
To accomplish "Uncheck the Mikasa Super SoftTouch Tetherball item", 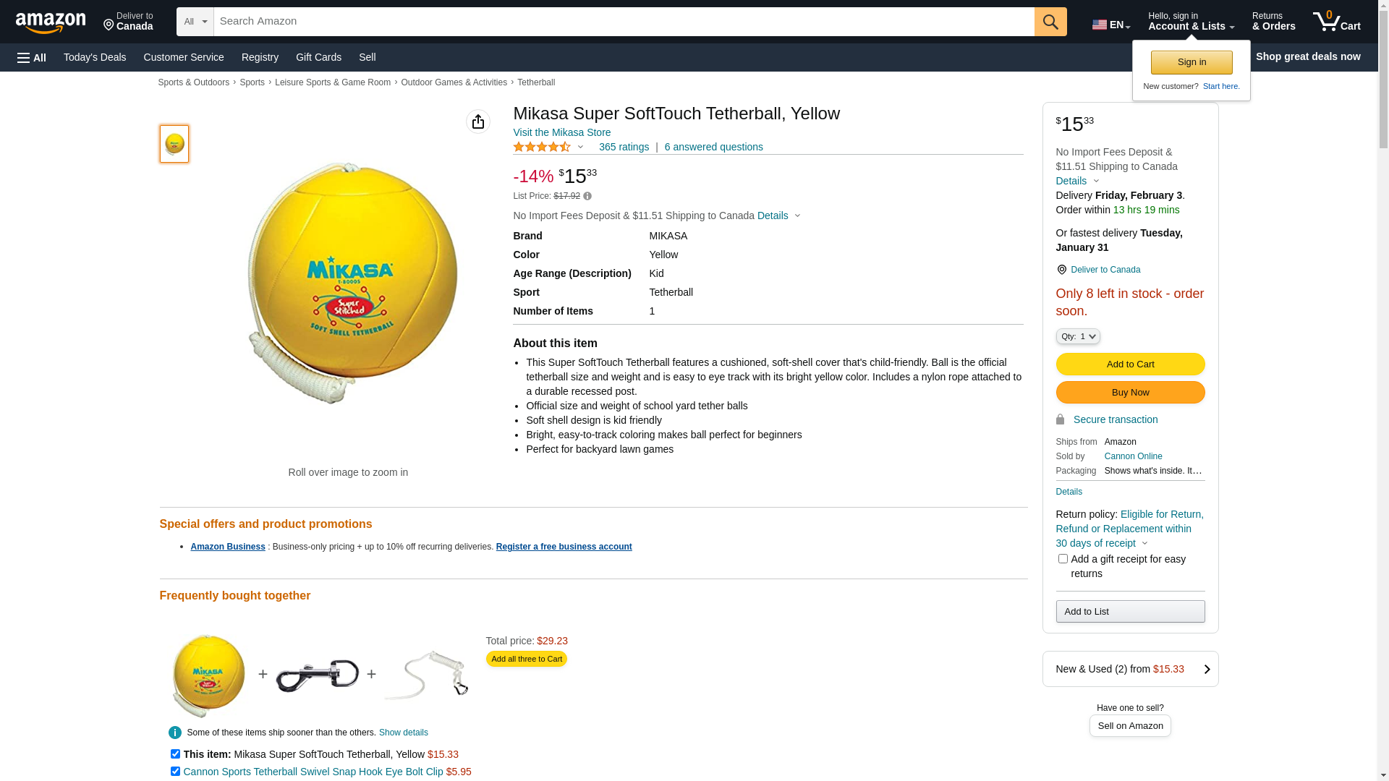I will (175, 754).
